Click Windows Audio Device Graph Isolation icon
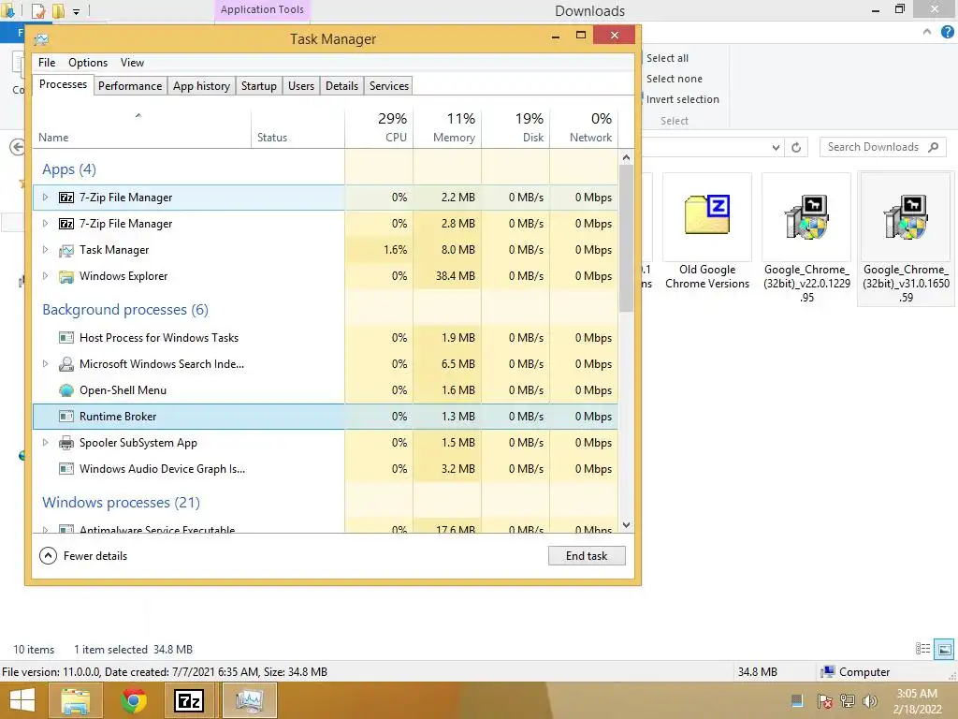958x719 pixels. pyautogui.click(x=66, y=469)
